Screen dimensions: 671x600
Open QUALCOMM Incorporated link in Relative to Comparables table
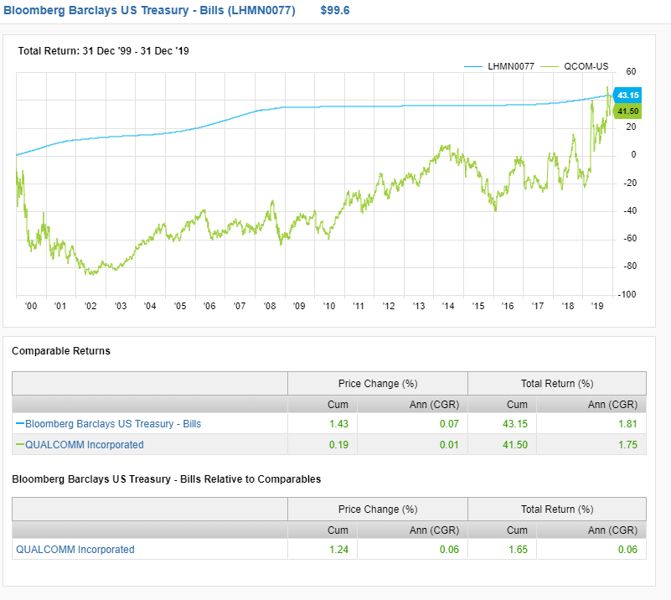click(x=75, y=550)
